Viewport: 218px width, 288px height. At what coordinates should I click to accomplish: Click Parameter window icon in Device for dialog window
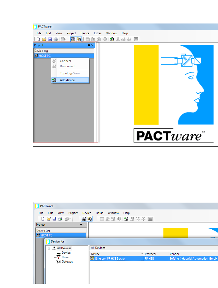coord(102,219)
